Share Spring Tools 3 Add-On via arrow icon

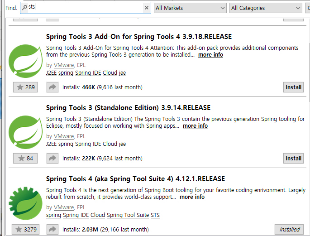pos(52,87)
